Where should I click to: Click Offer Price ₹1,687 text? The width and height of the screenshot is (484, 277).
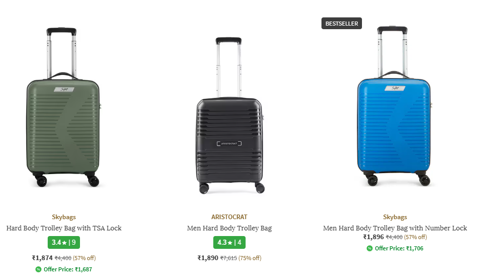68,269
